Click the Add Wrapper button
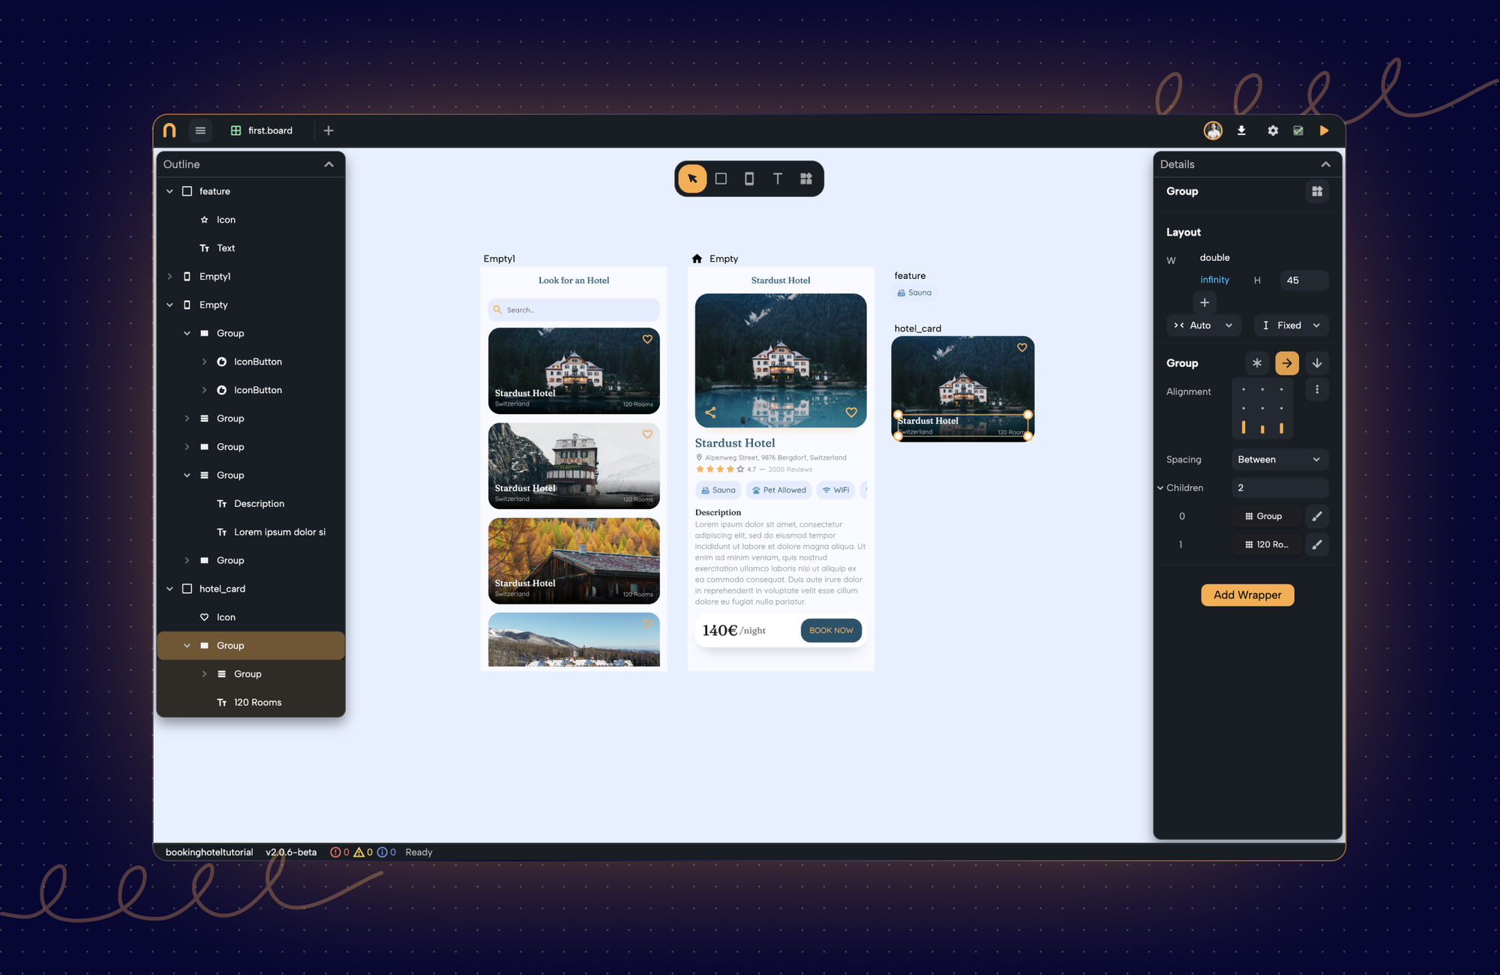The height and width of the screenshot is (975, 1500). (1246, 593)
